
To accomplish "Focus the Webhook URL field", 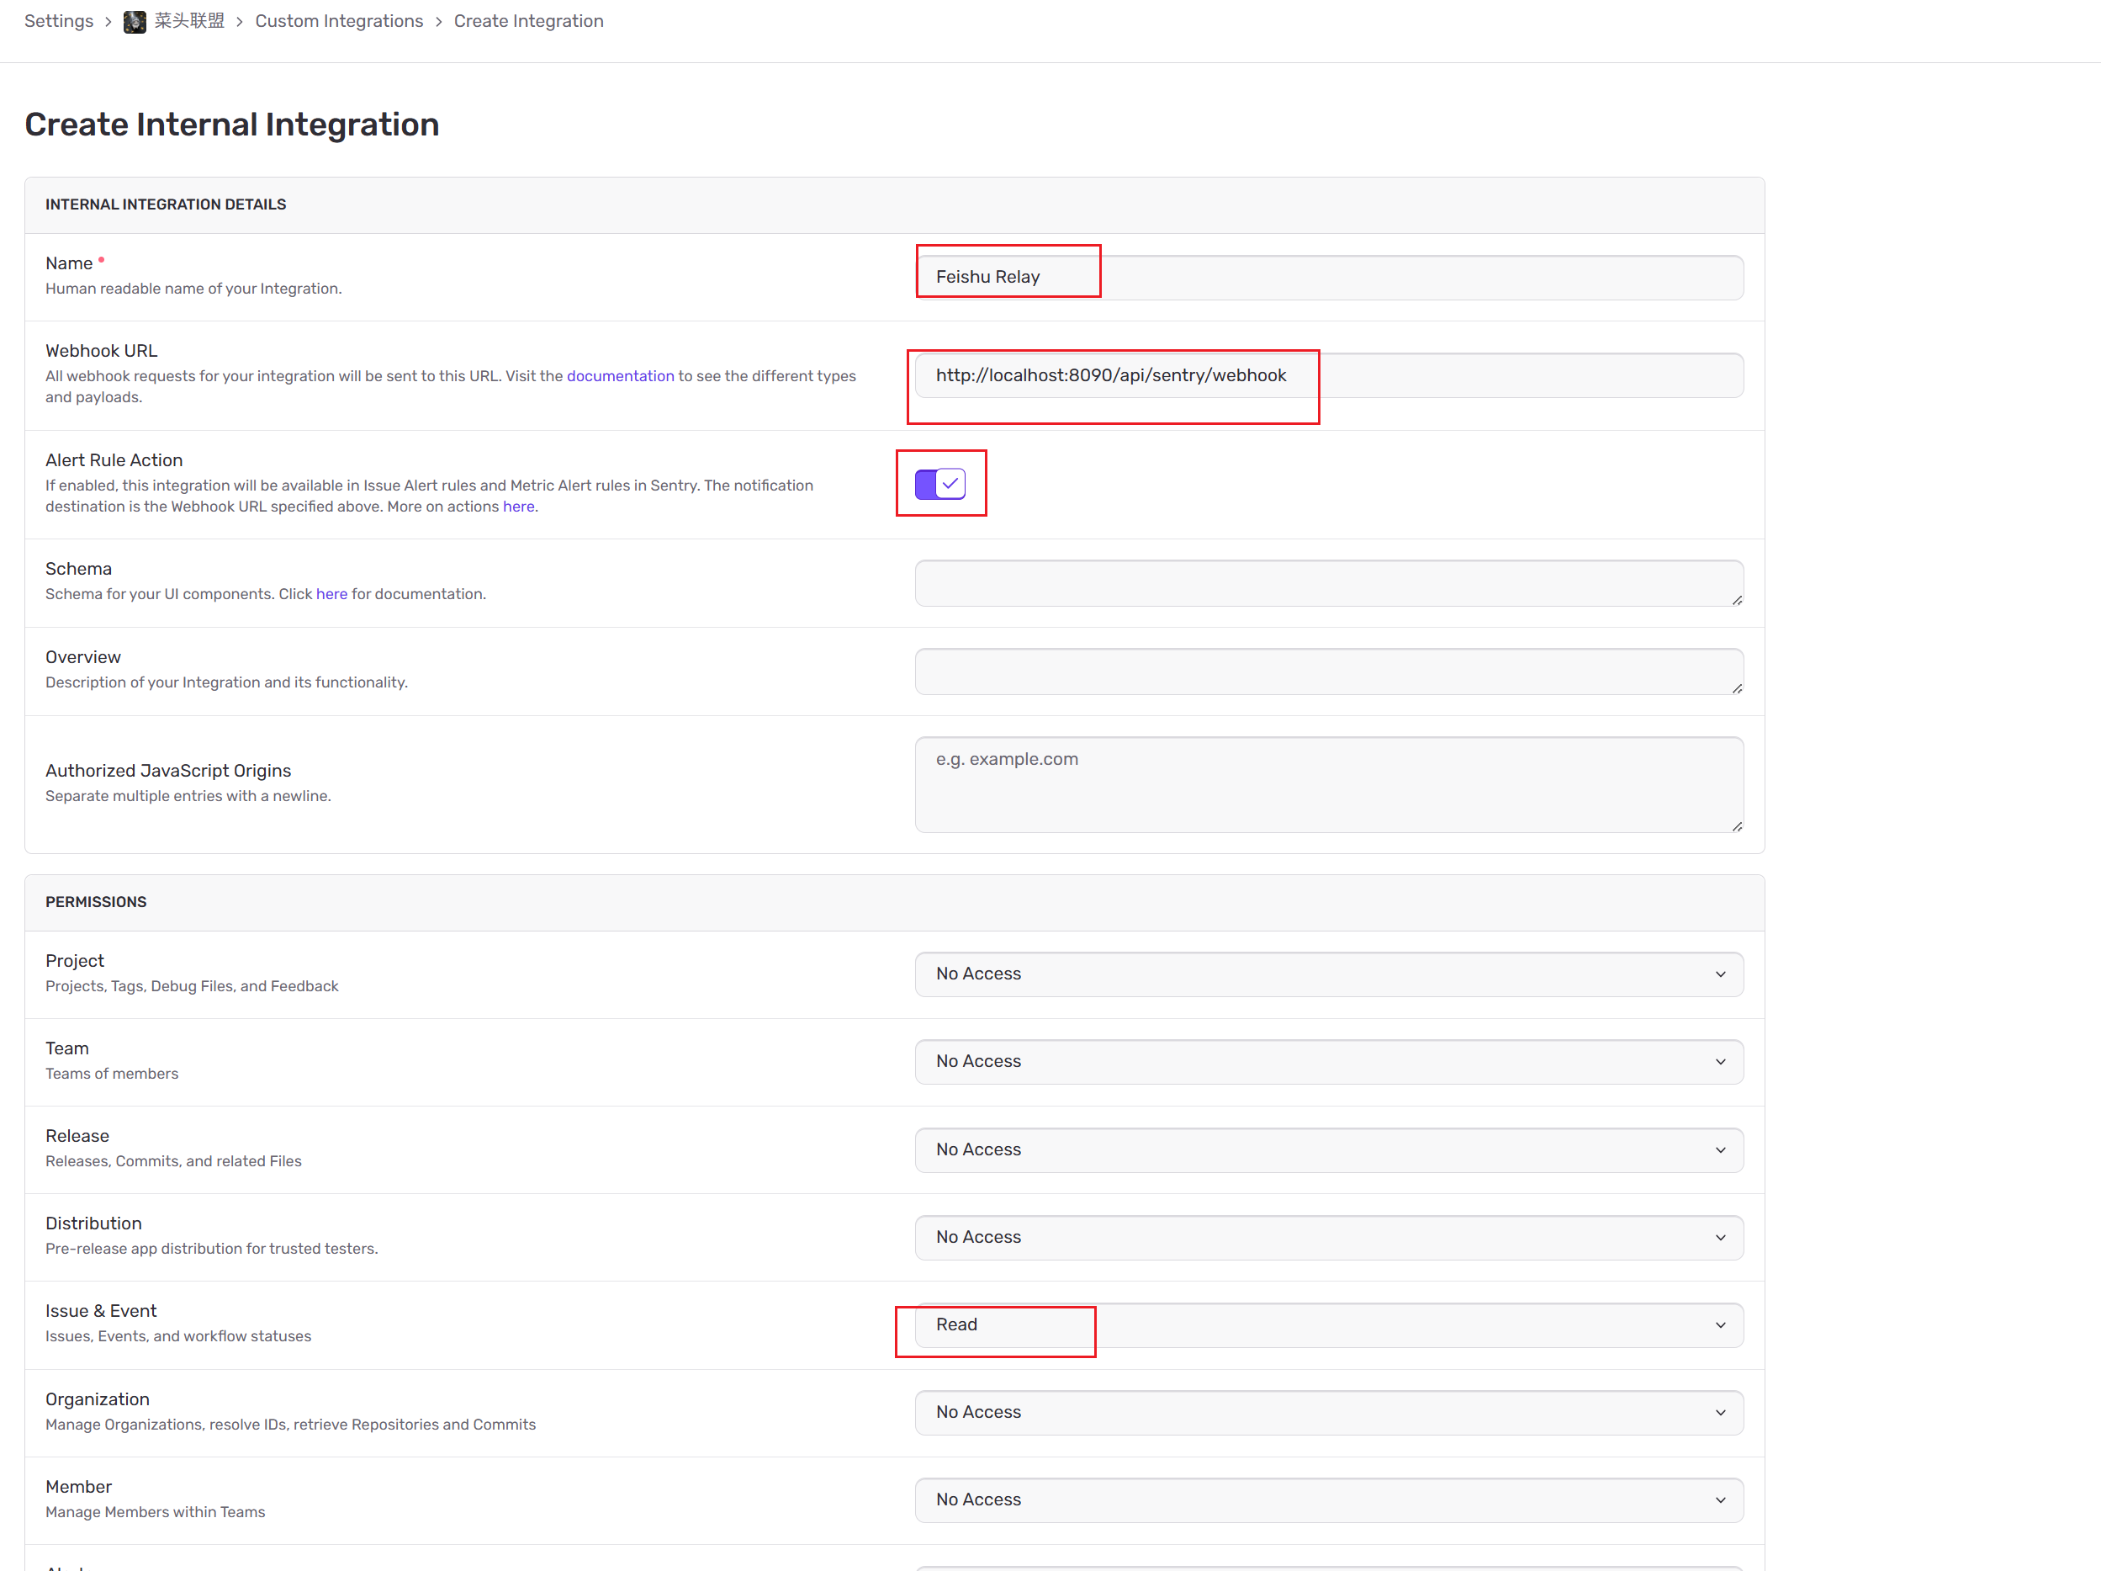I will [1328, 375].
